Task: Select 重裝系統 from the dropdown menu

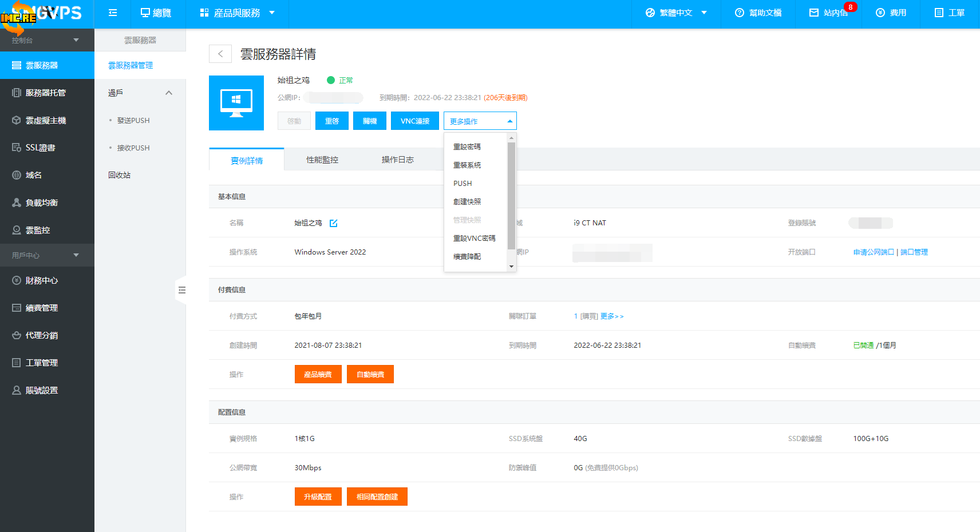Action: click(467, 165)
